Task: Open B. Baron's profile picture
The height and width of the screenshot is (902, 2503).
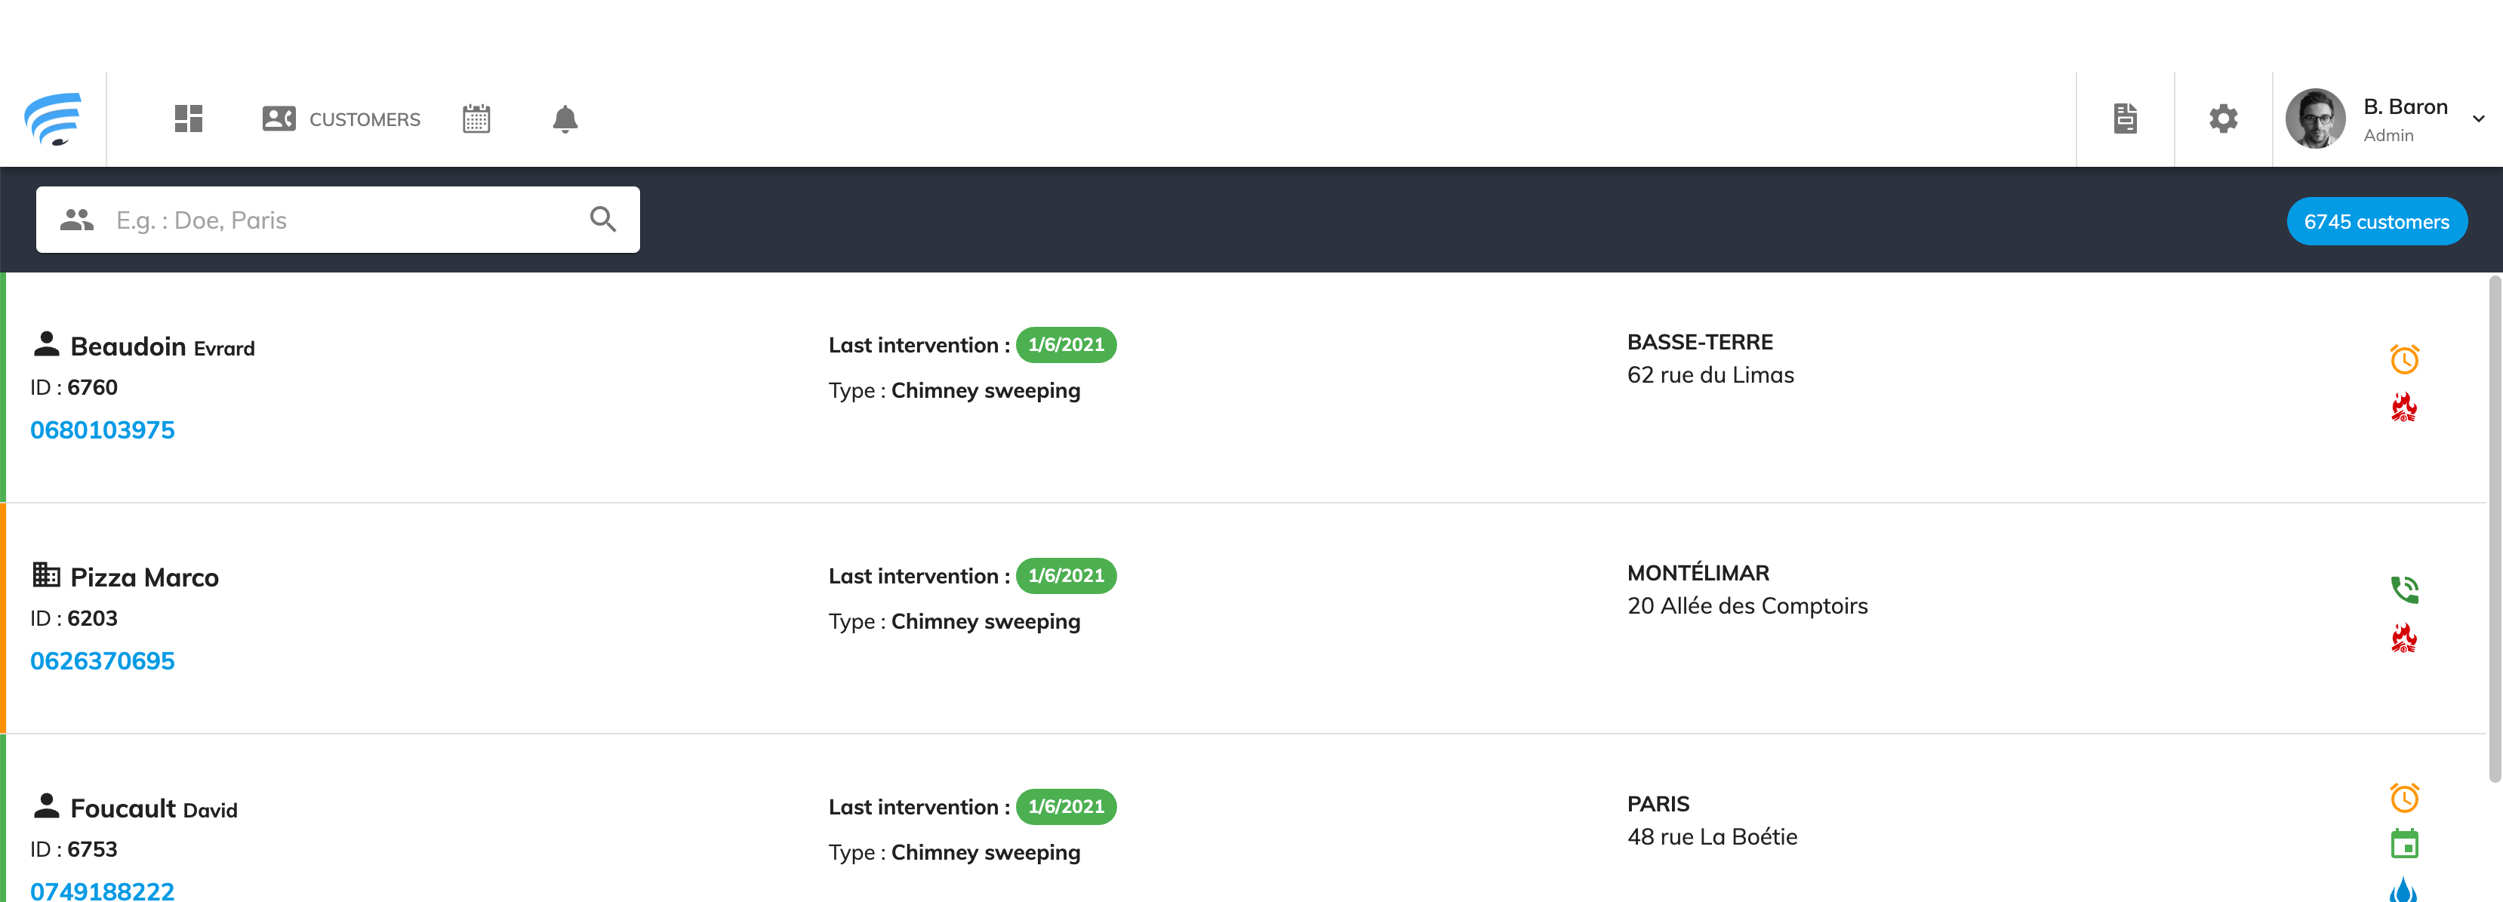Action: (2317, 118)
